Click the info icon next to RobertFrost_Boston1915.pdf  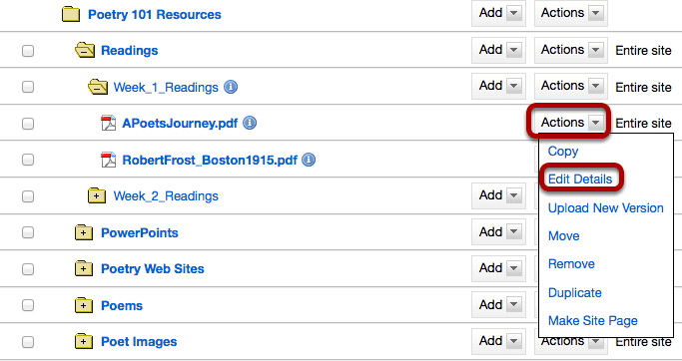(309, 160)
